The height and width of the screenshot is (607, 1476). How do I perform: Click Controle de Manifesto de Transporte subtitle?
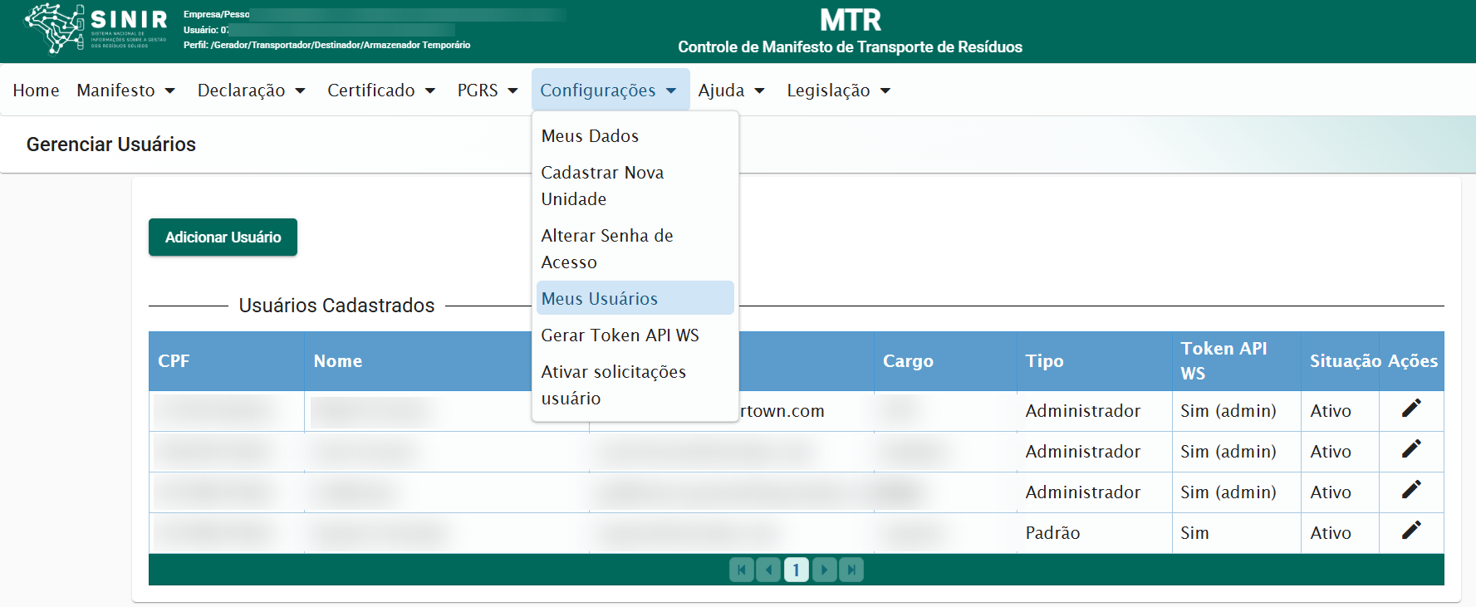(x=850, y=47)
